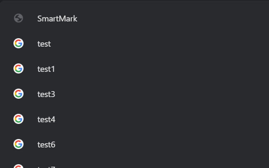
Task: Open the SmartMark bookmark
Action: coord(132,18)
